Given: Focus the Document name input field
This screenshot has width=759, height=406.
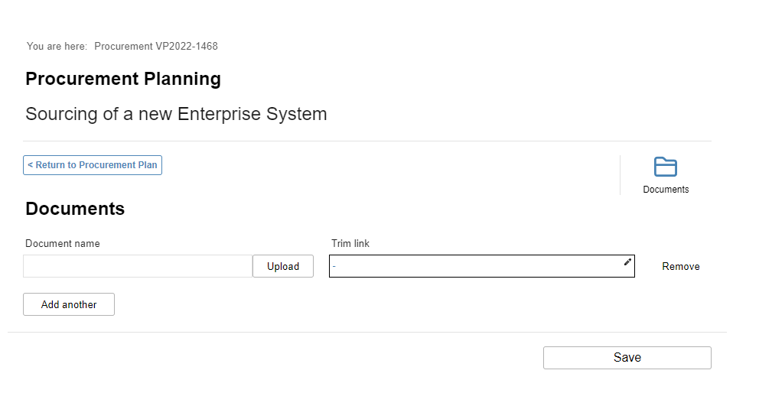Looking at the screenshot, I should tap(138, 266).
